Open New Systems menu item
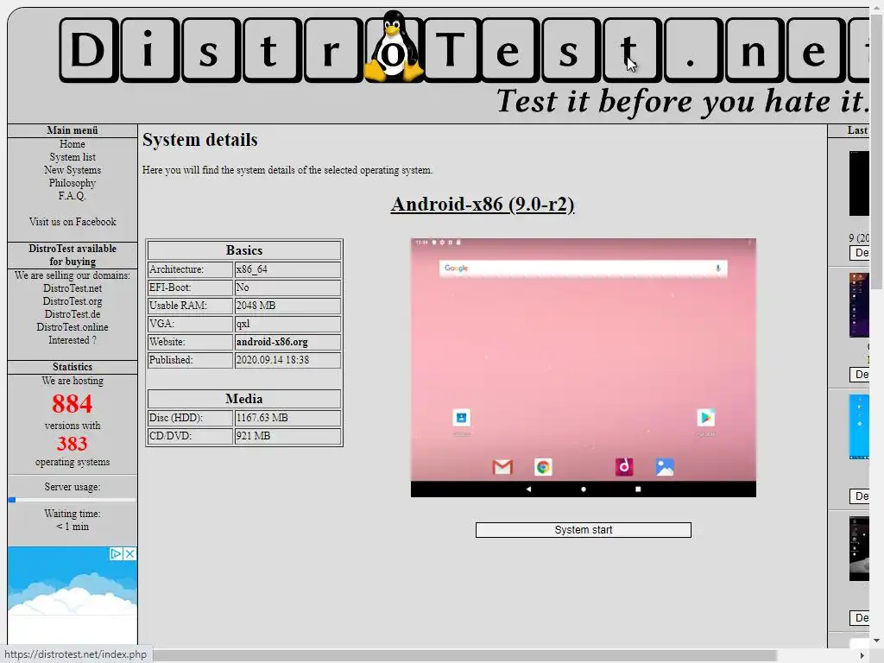 tap(73, 170)
